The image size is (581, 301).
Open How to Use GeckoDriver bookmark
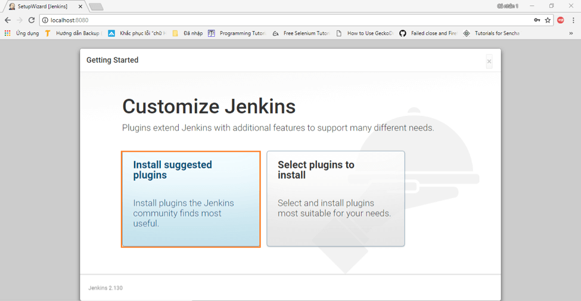[365, 33]
